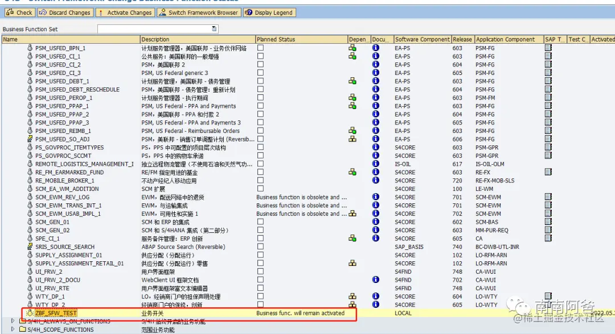Open SAP test catalog icon for PSM_USFED_BPN_1
The height and width of the screenshot is (334, 615).
coord(548,48)
